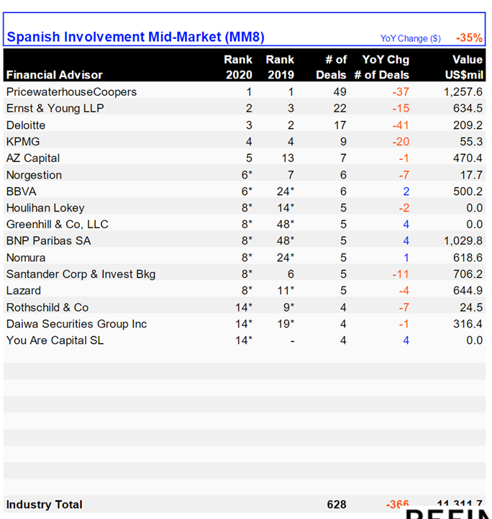Select BBVA value 500.2

tap(468, 191)
